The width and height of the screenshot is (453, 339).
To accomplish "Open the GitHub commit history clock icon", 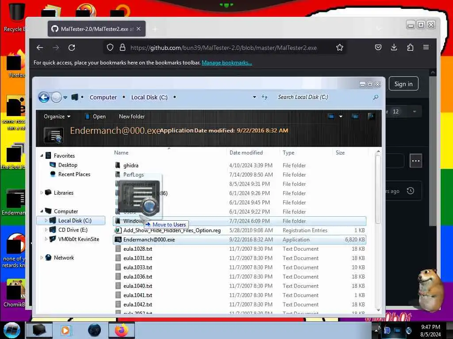I will [410, 191].
